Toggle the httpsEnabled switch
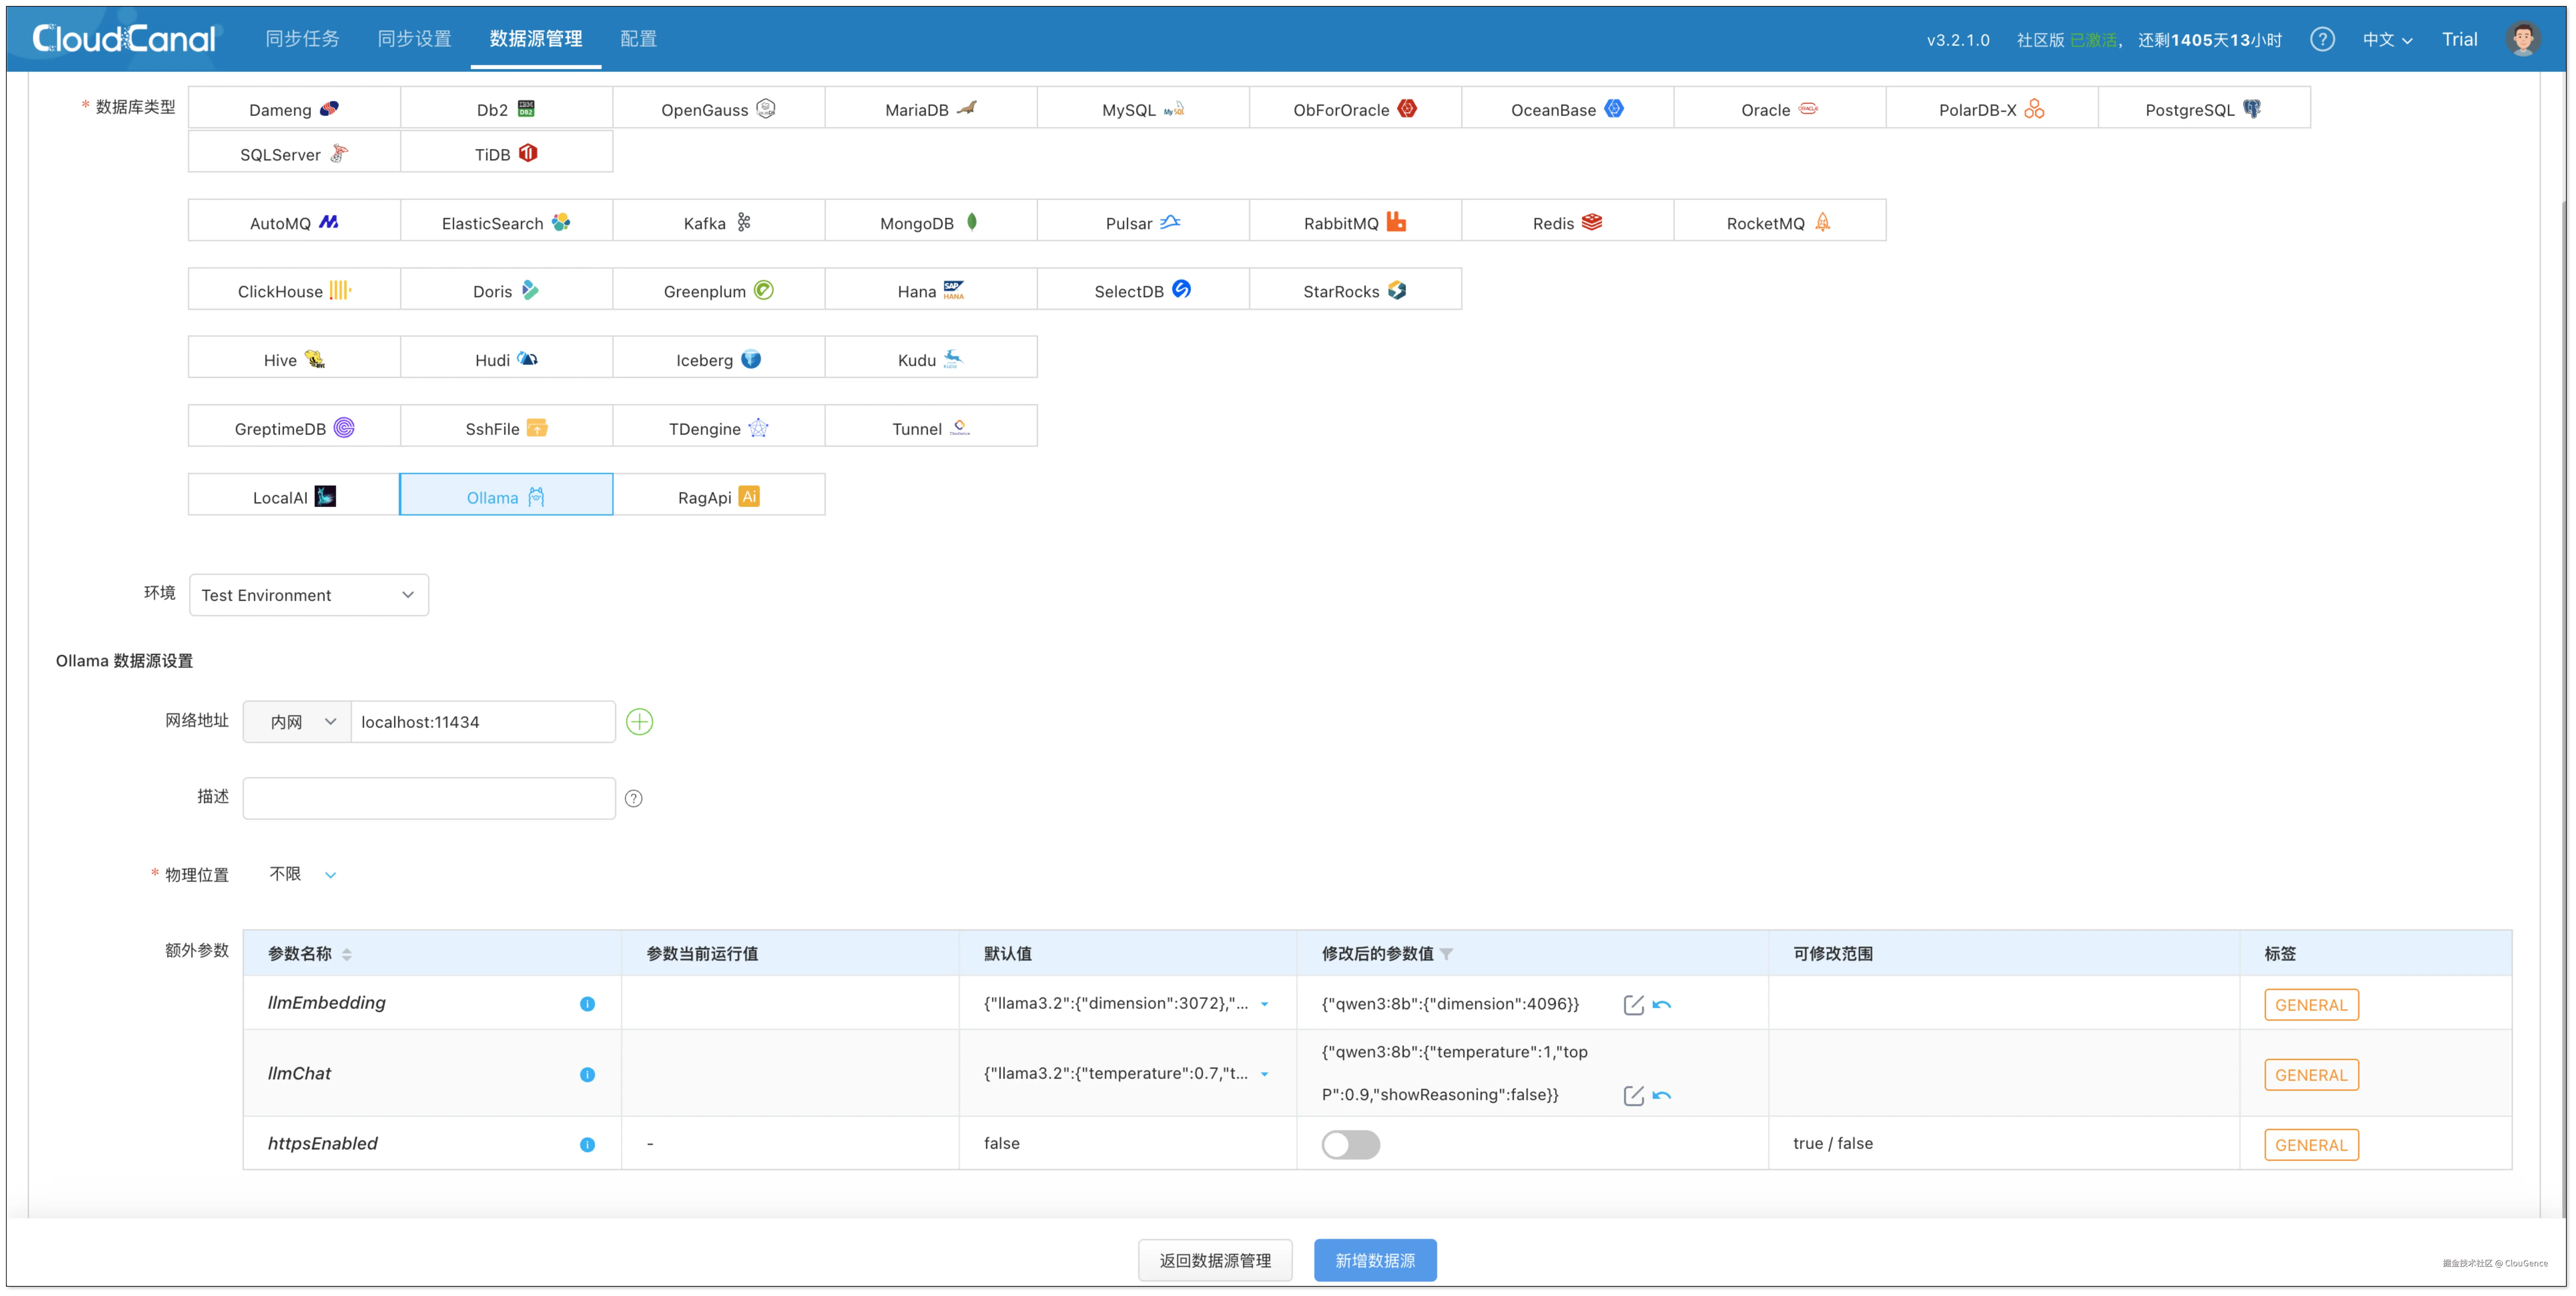Image resolution: width=2576 pixels, height=1296 pixels. pyautogui.click(x=1350, y=1144)
